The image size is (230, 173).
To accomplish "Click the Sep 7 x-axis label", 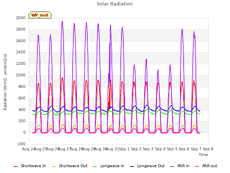I will tap(196, 149).
